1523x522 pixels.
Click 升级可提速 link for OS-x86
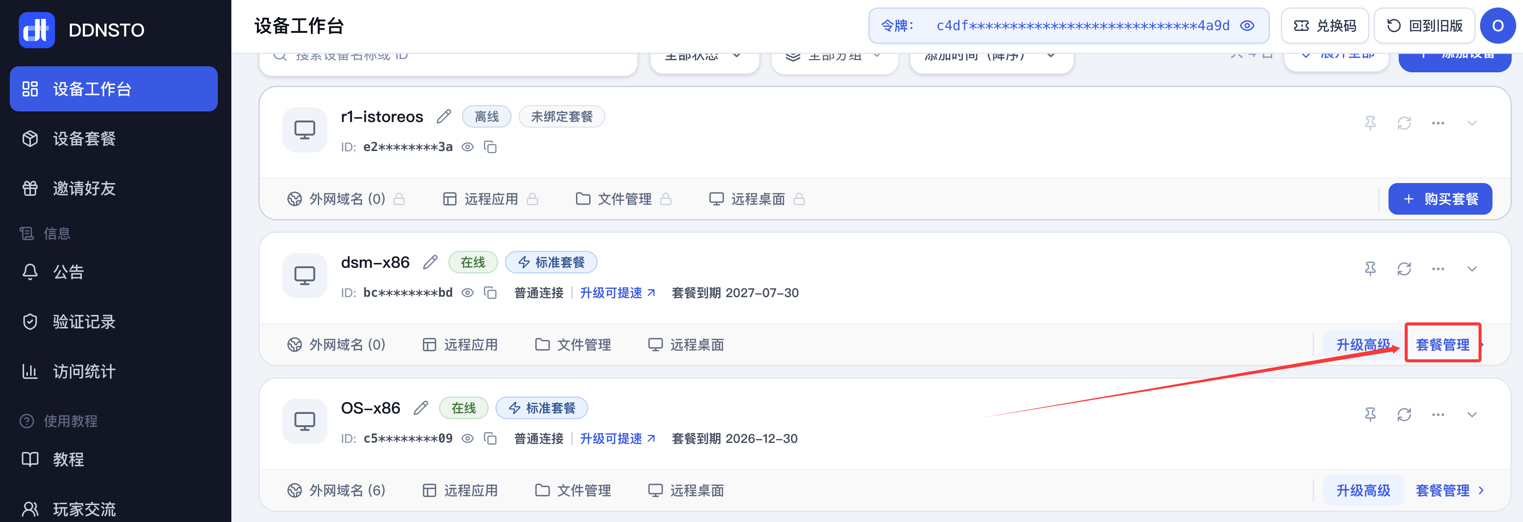pyautogui.click(x=617, y=439)
